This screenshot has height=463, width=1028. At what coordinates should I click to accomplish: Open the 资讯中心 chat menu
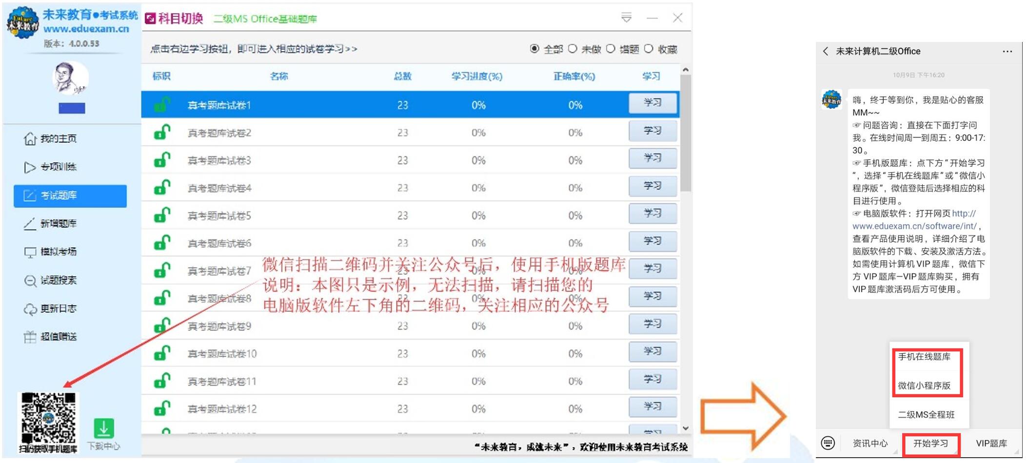[x=870, y=443]
